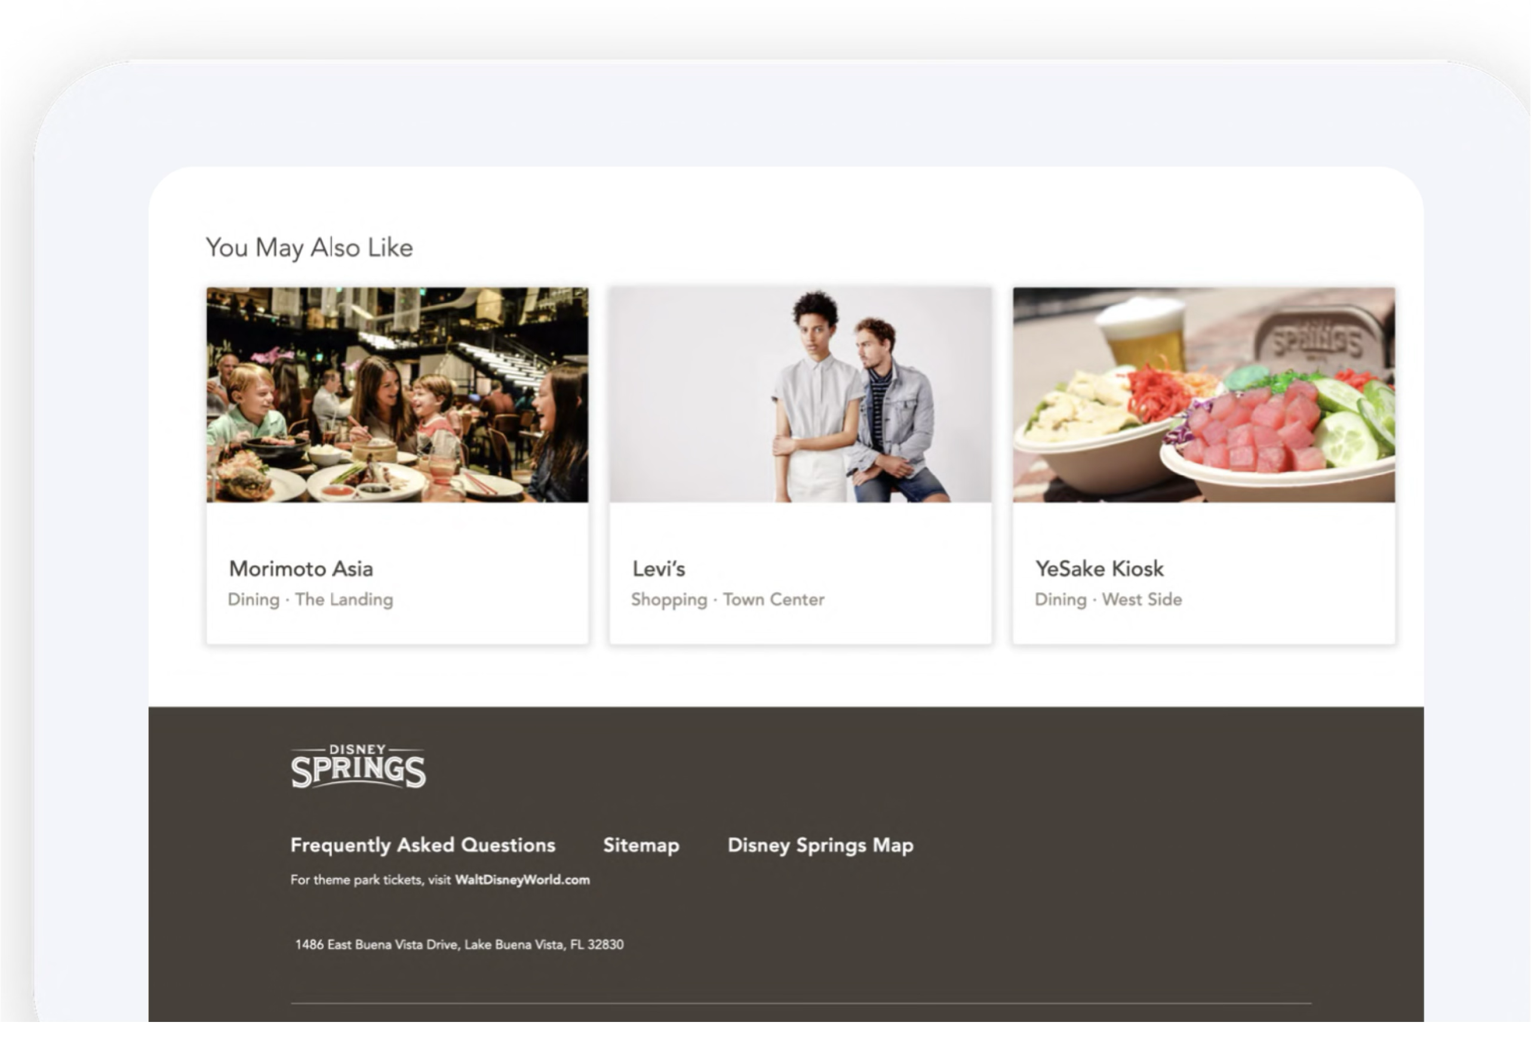1531x1053 pixels.
Task: Click the 'Dining · The Landing' text
Action: (311, 600)
